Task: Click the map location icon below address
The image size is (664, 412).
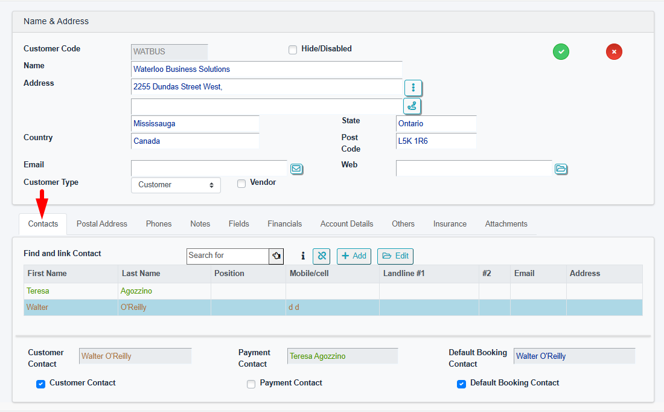Action: pos(412,106)
